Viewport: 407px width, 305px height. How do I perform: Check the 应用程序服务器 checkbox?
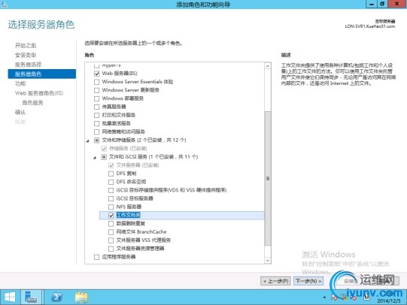[x=96, y=257]
